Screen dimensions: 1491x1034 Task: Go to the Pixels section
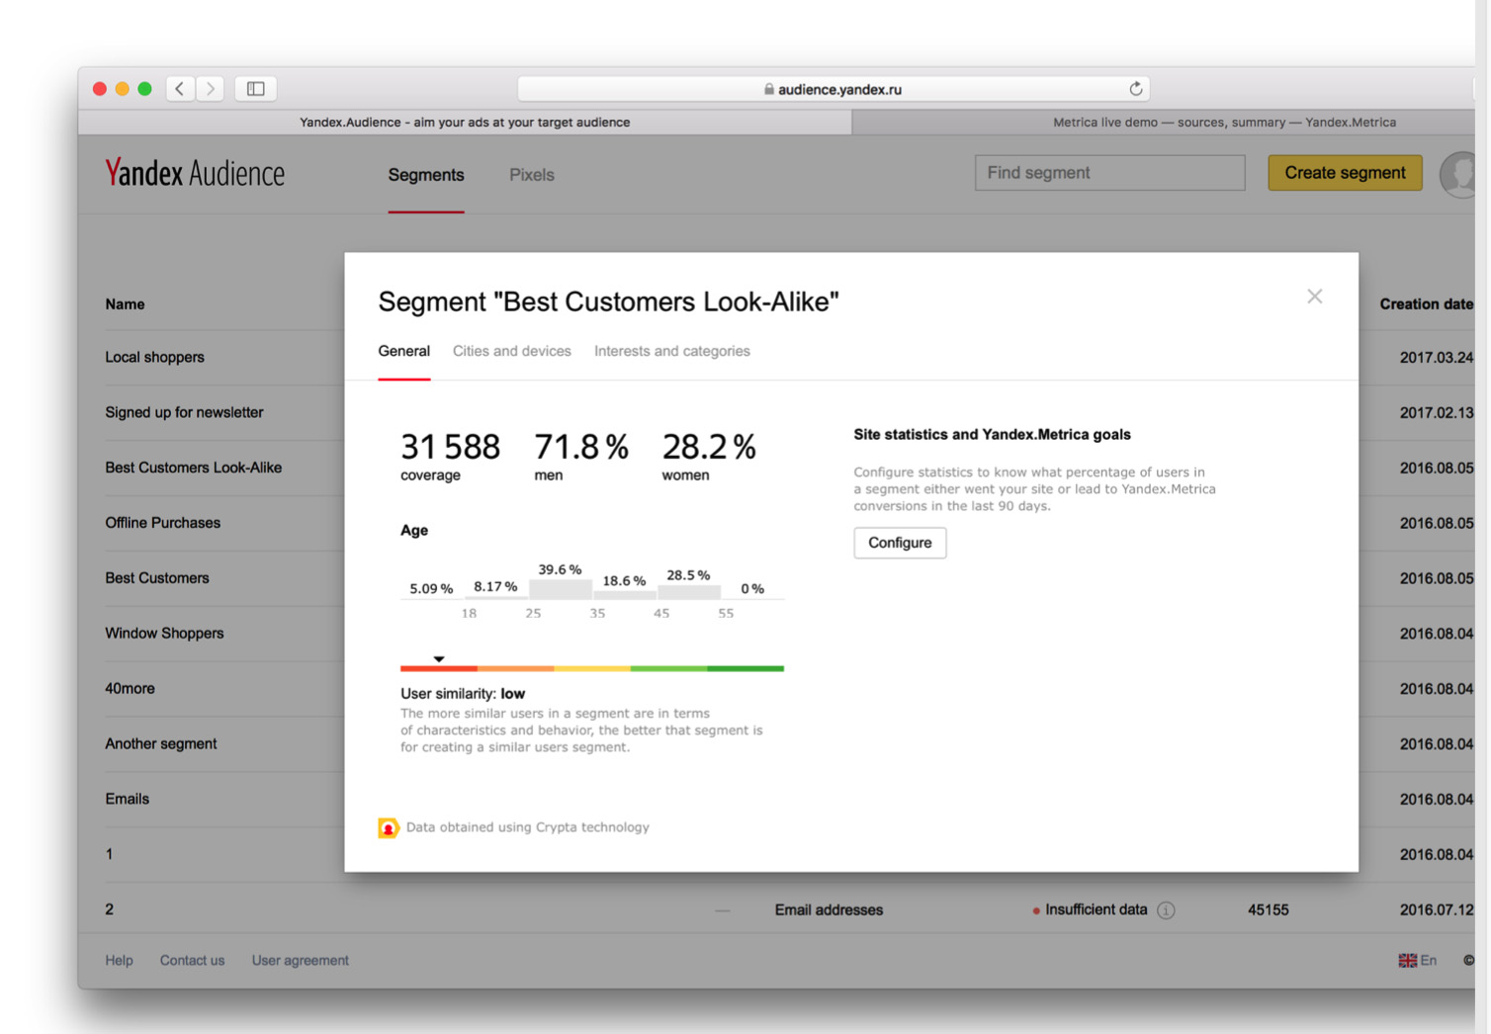[531, 175]
